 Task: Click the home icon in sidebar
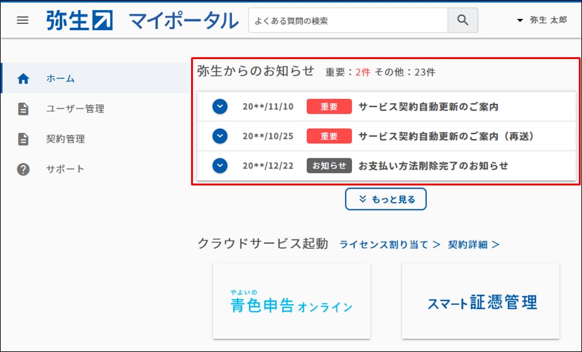[x=23, y=79]
